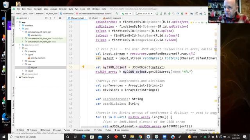Click the Task View taskbar icon
The width and height of the screenshot is (250, 140).
click(x=75, y=136)
